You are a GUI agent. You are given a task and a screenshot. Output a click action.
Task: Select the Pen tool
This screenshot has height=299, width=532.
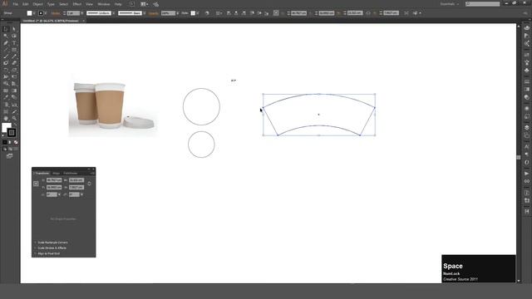tap(6, 43)
